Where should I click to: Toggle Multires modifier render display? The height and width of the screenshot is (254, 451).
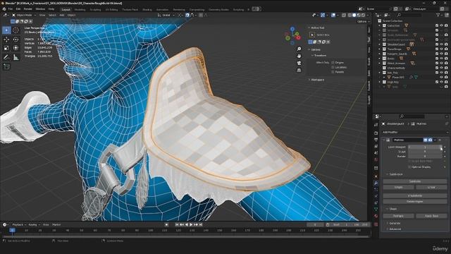click(x=430, y=140)
